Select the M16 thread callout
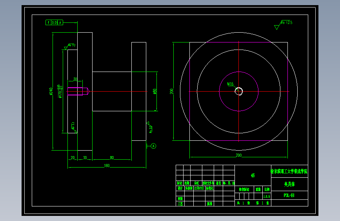The height and width of the screenshot is (221, 340). (230, 84)
